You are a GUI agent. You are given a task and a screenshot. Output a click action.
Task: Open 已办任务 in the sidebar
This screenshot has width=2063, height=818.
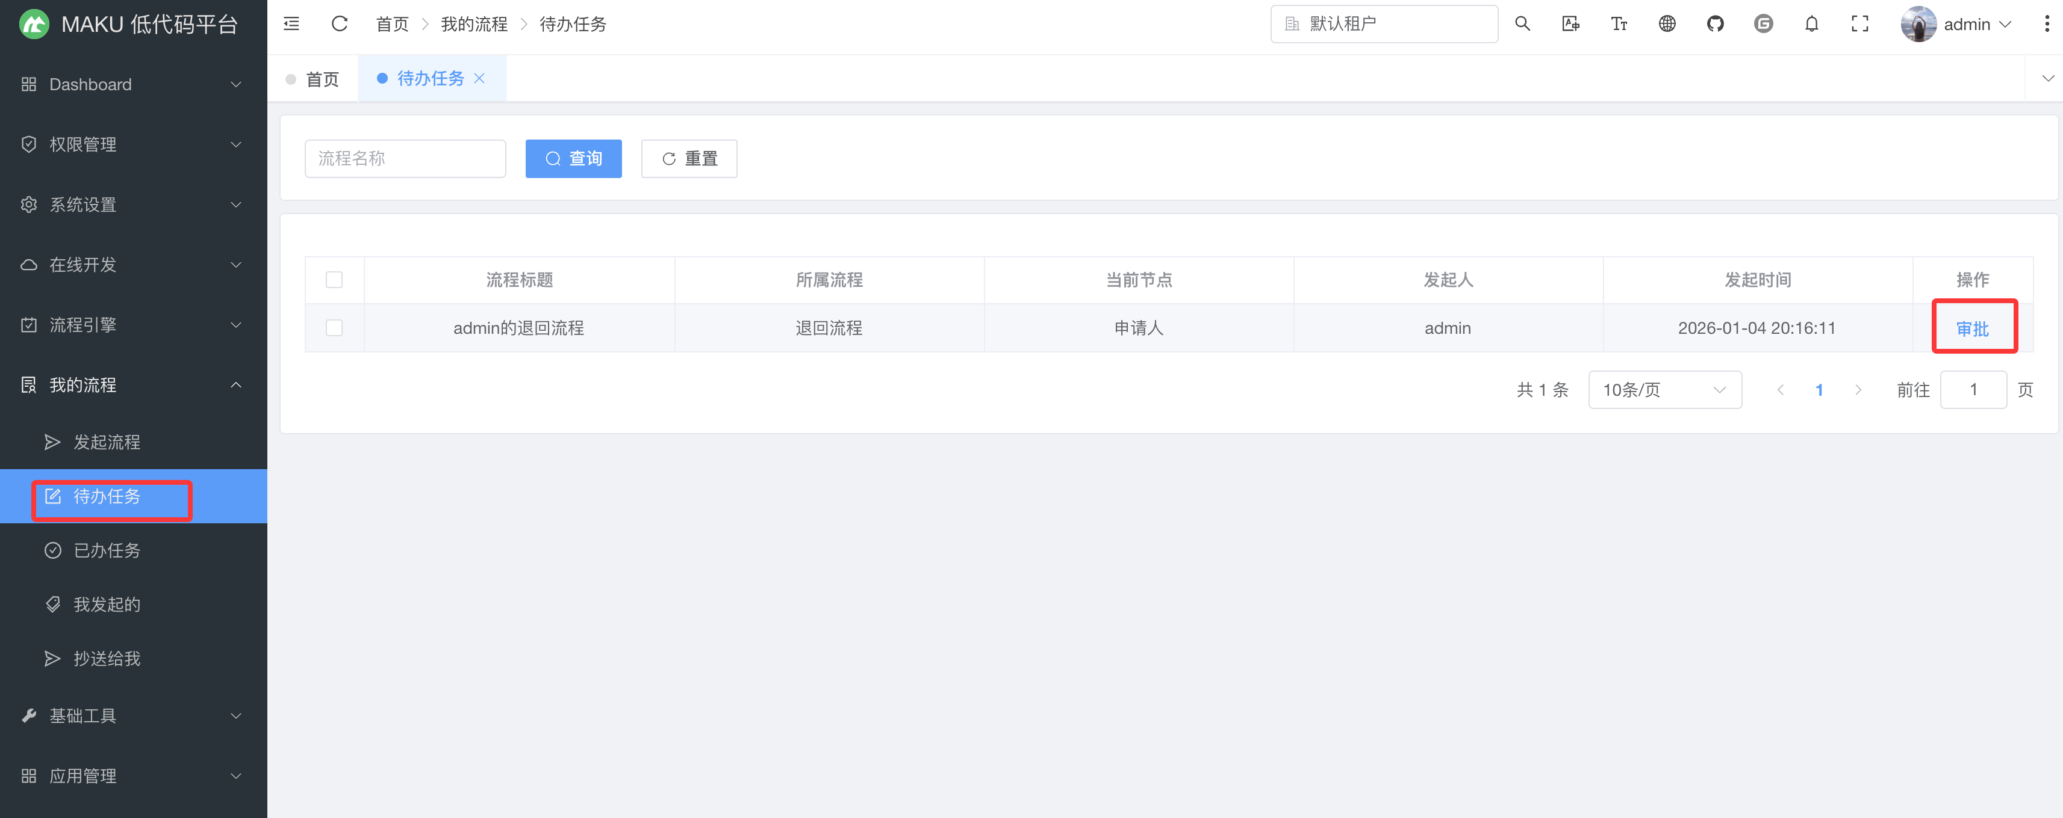107,550
